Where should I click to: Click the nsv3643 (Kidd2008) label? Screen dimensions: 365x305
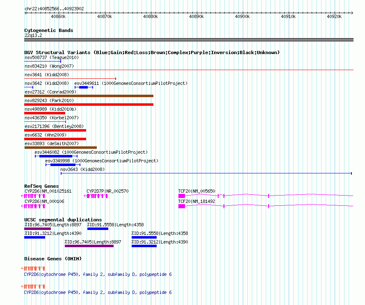(82, 169)
